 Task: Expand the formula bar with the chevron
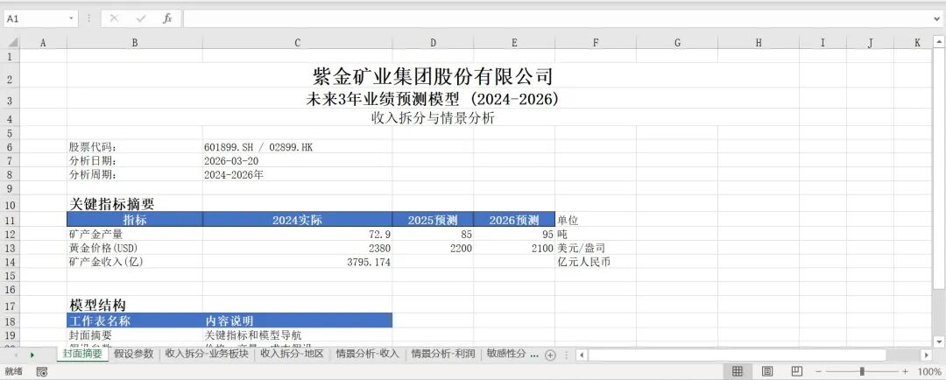[x=936, y=18]
